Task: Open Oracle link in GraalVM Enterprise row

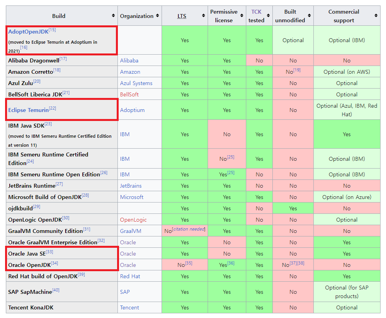Action: click(128, 242)
